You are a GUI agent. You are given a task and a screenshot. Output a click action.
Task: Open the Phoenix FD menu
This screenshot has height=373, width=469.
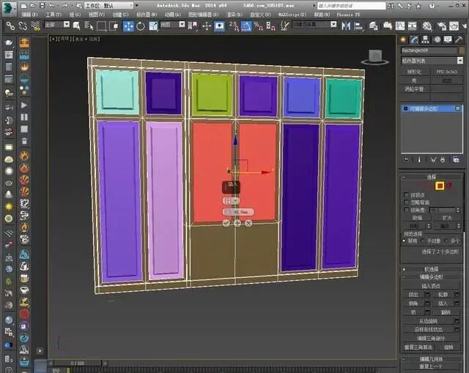[349, 15]
